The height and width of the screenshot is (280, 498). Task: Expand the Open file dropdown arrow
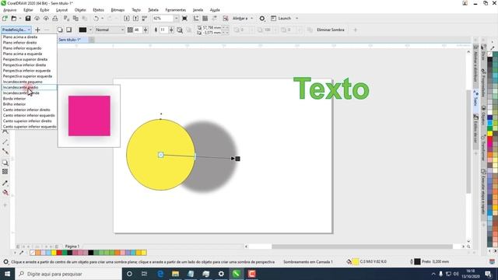[20, 19]
